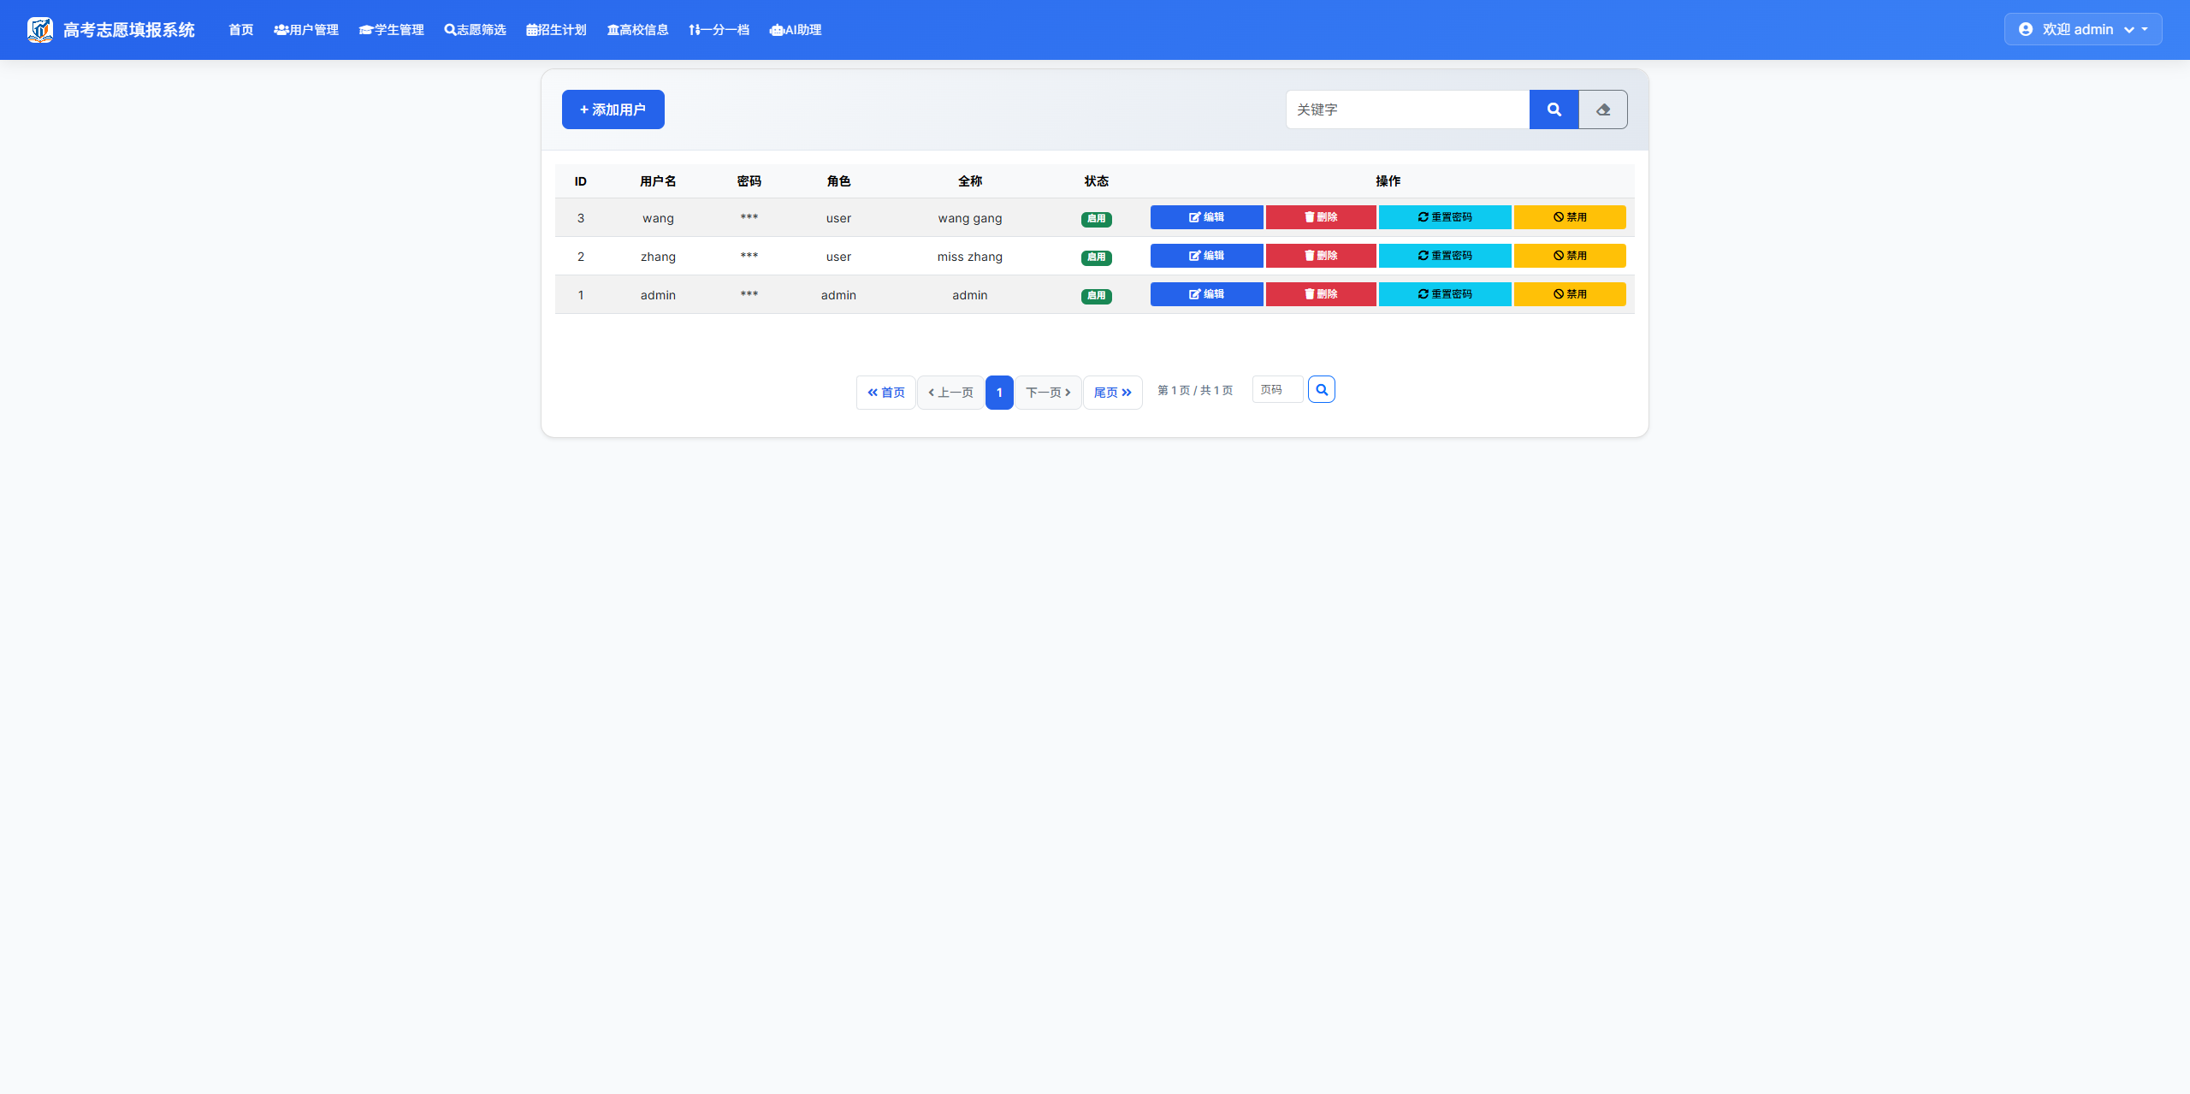The image size is (2190, 1094).
Task: Disable the wang user account
Action: pyautogui.click(x=1569, y=217)
